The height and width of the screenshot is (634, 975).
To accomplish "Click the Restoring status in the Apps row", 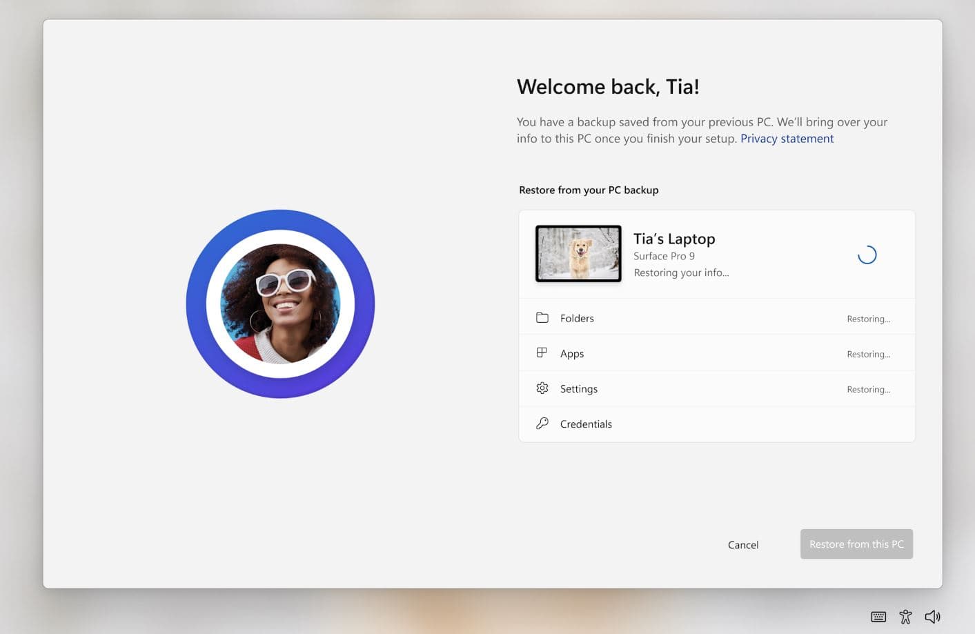I will pos(868,354).
